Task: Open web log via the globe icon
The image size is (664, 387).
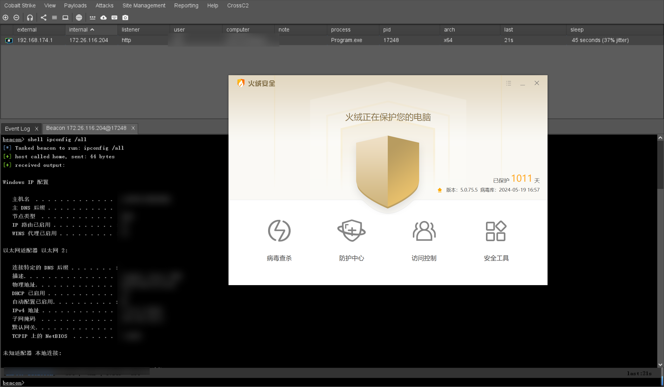Action: (79, 18)
